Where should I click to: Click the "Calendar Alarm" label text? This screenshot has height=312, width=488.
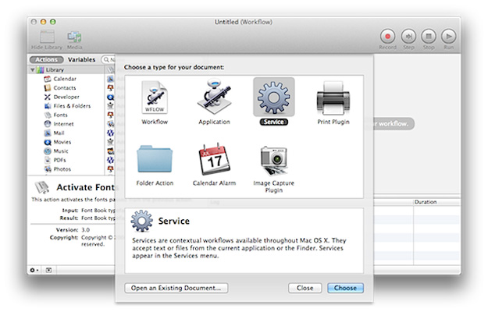click(x=214, y=183)
